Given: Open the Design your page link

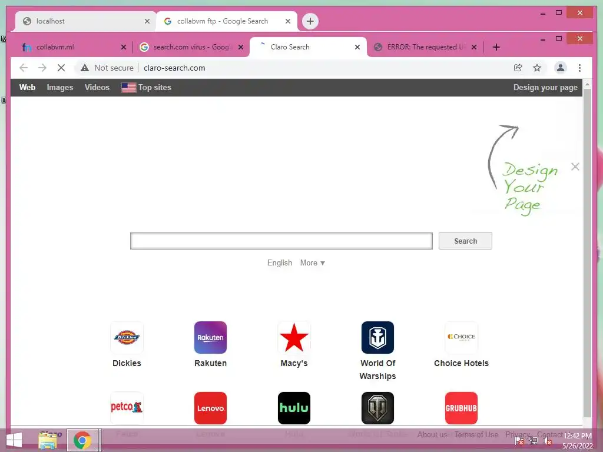Looking at the screenshot, I should 545,88.
